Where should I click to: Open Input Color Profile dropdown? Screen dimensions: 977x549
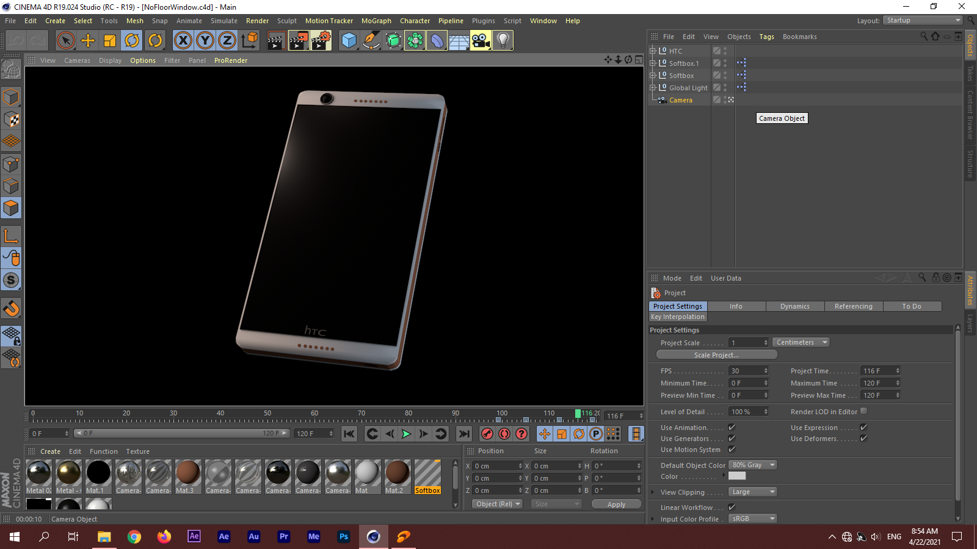click(x=753, y=518)
